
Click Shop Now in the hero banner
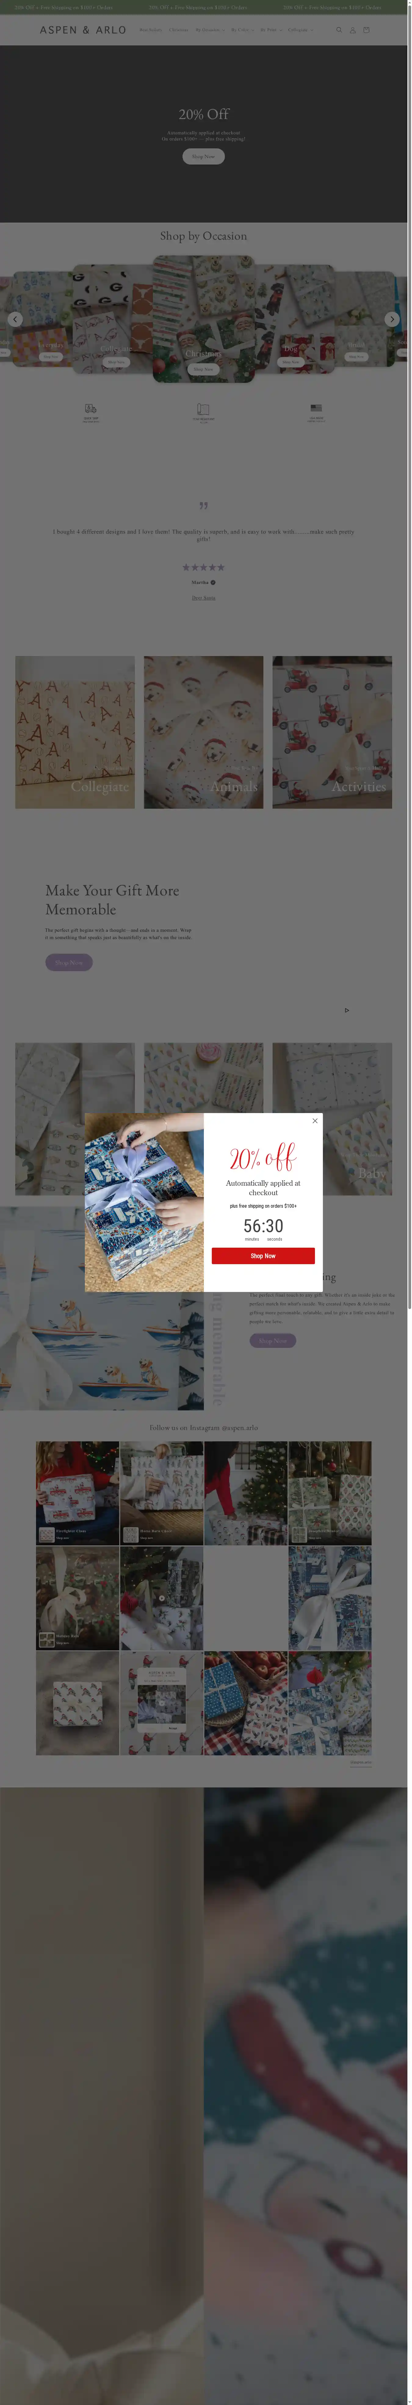204,157
